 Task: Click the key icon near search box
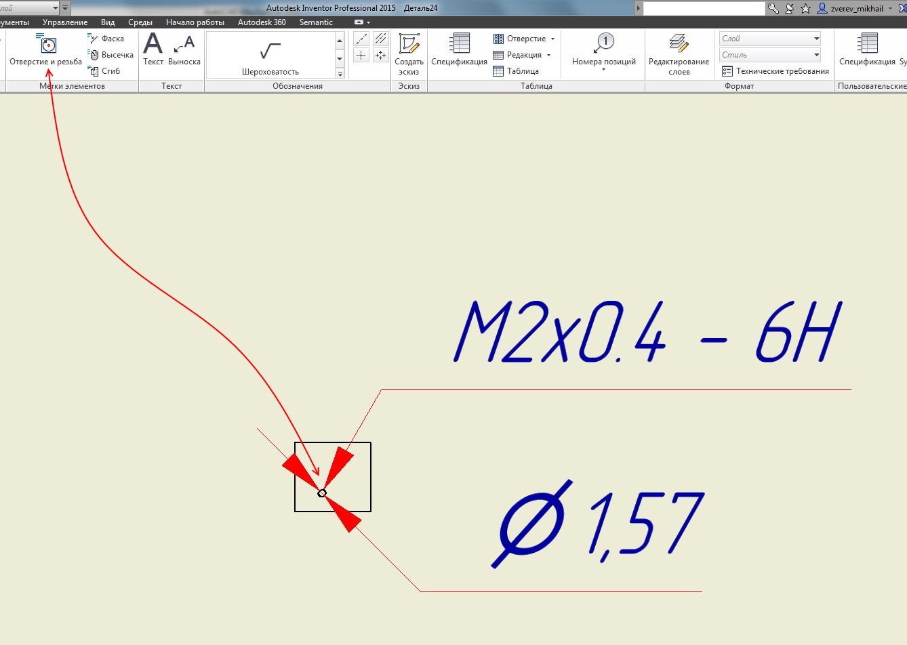[x=773, y=8]
